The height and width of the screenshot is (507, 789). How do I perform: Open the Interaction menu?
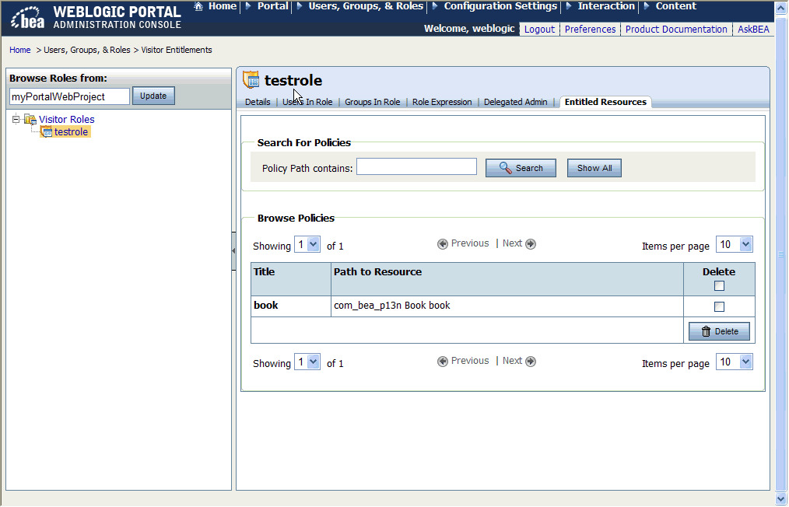tap(606, 6)
